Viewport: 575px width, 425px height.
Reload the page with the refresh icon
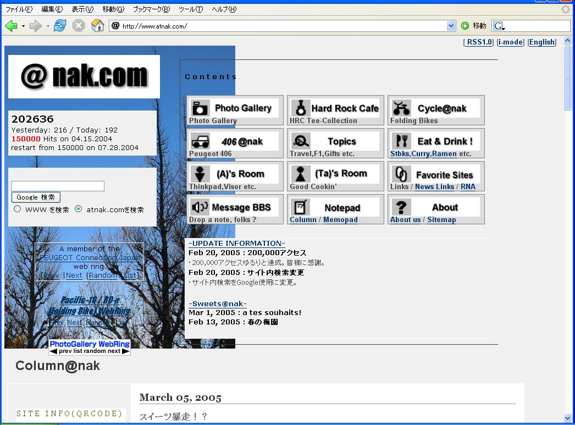60,26
